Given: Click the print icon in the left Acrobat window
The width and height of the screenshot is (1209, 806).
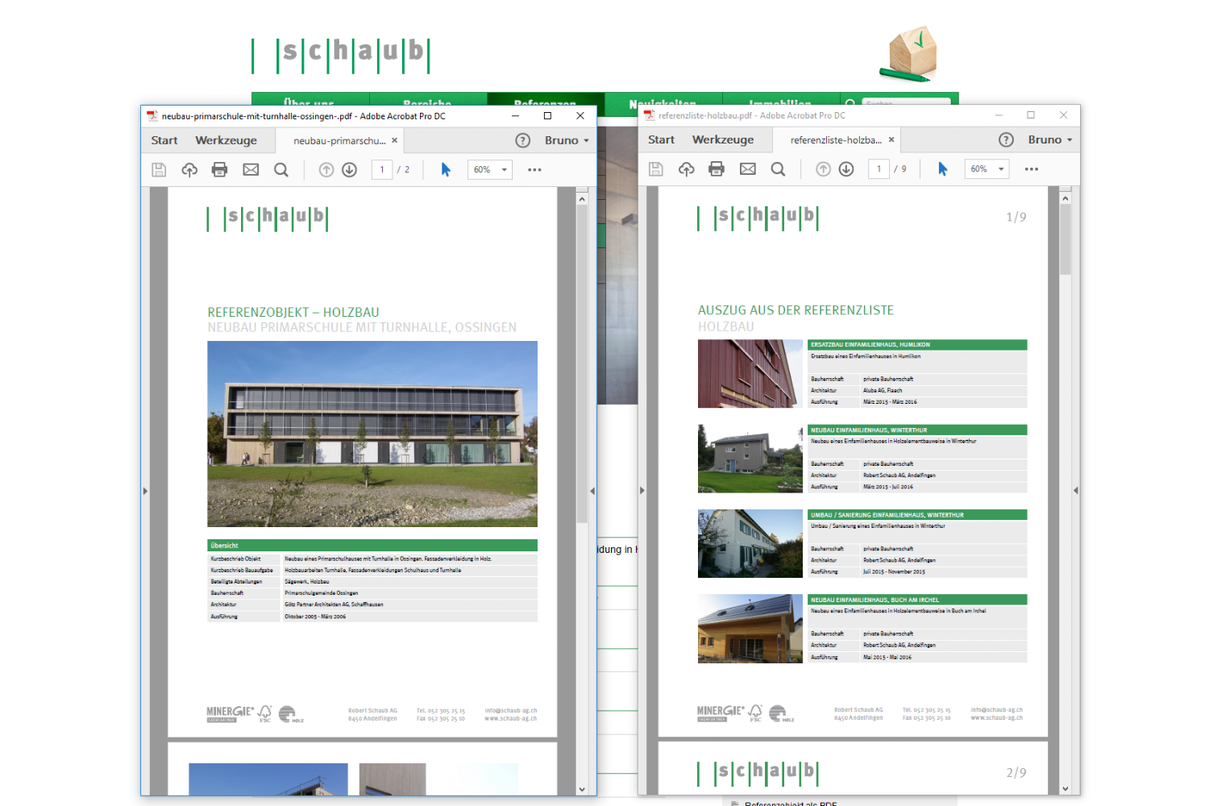Looking at the screenshot, I should pos(219,170).
